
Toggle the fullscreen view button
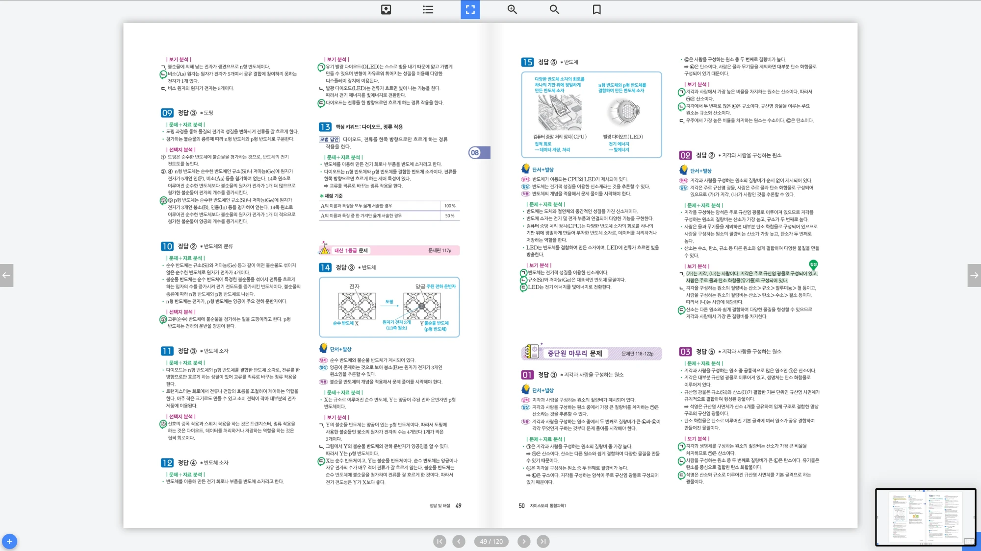tap(470, 9)
